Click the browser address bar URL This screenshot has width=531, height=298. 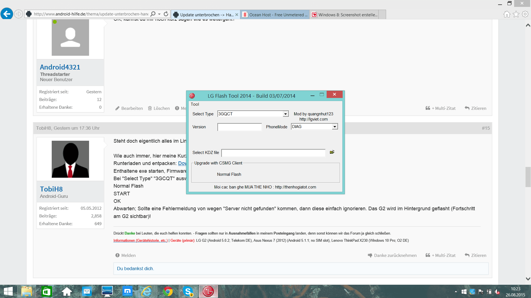[91, 14]
